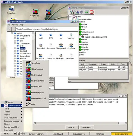Click the up arrow icon in bottom taskbar
This screenshot has width=133, height=136.
[x=15, y=134]
